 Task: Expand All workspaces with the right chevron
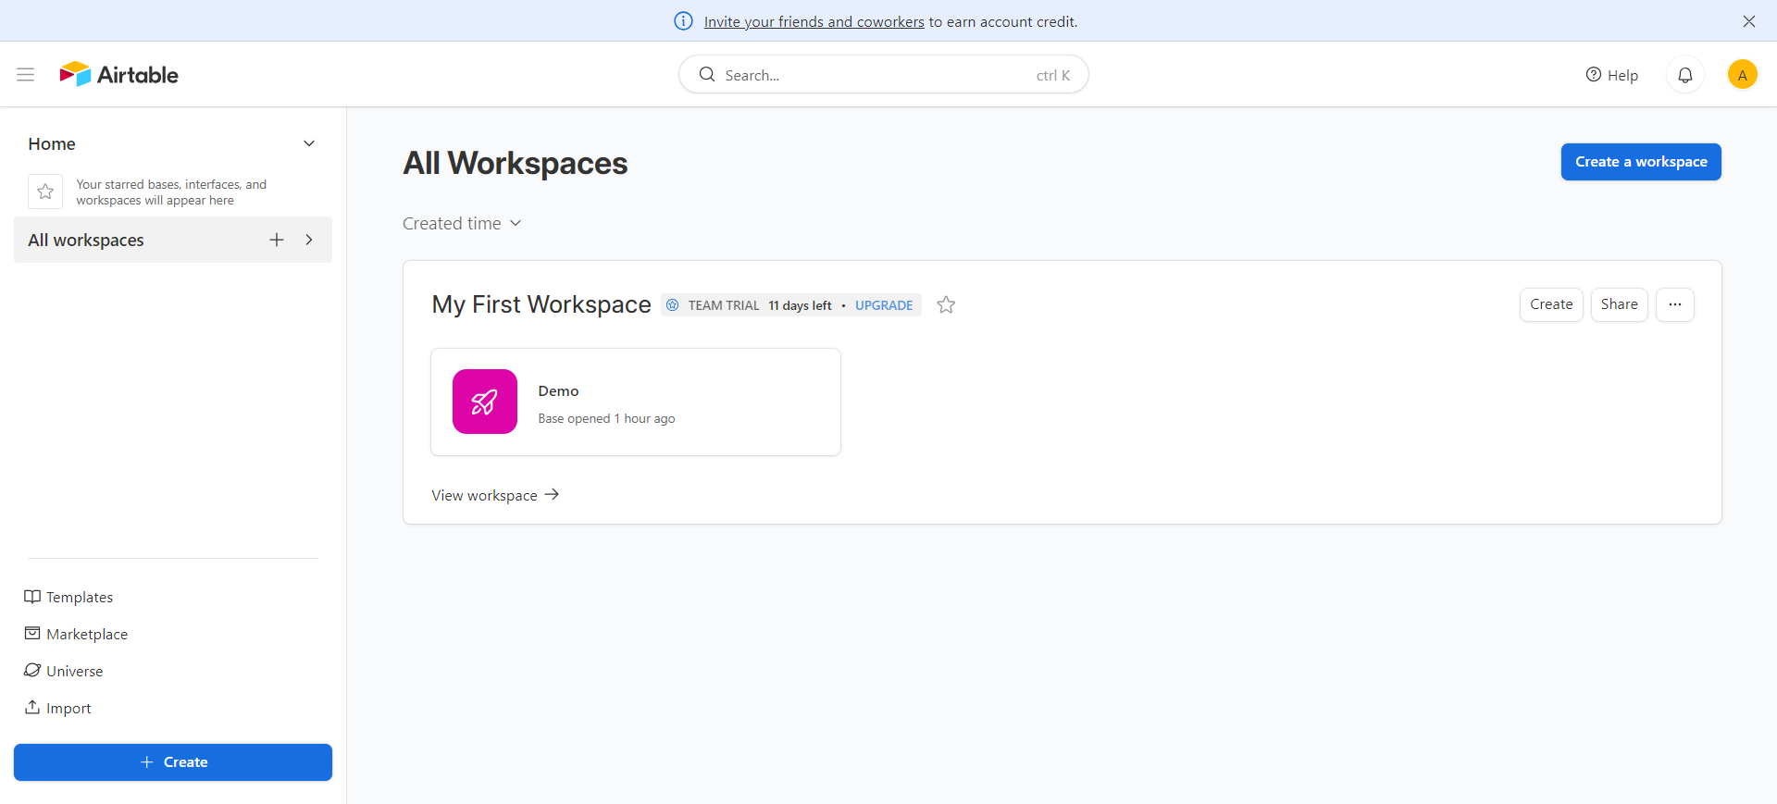[x=309, y=240]
